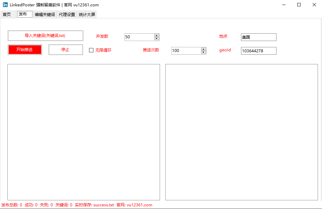Decrease 推送次数 value with down arrow

(x=204, y=52)
